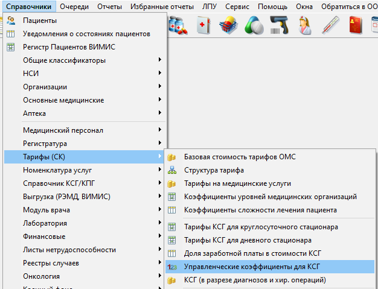Open Регистр Пациентов ВИМИС

pos(69,47)
